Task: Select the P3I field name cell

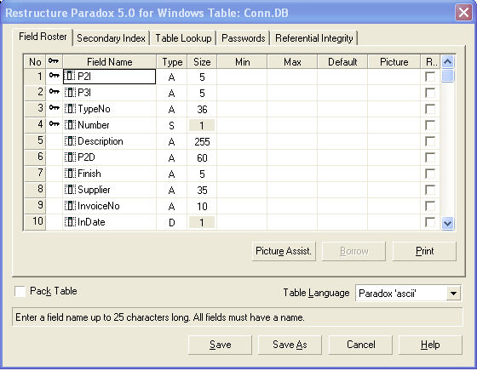Action: click(x=110, y=93)
